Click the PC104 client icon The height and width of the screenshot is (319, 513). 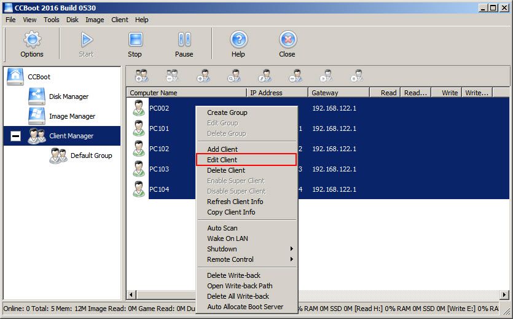click(x=139, y=189)
